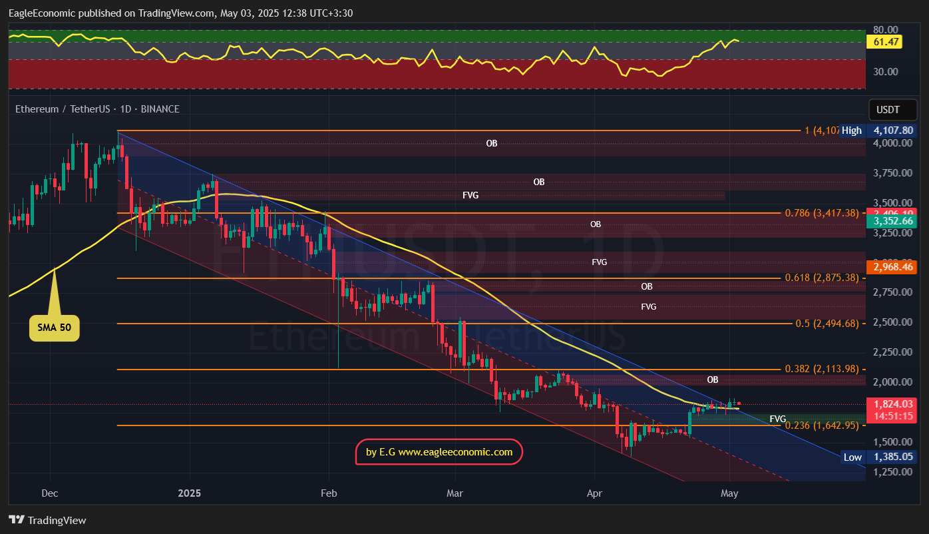
Task: Click the High 4,107.80 price label
Action: pyautogui.click(x=877, y=131)
